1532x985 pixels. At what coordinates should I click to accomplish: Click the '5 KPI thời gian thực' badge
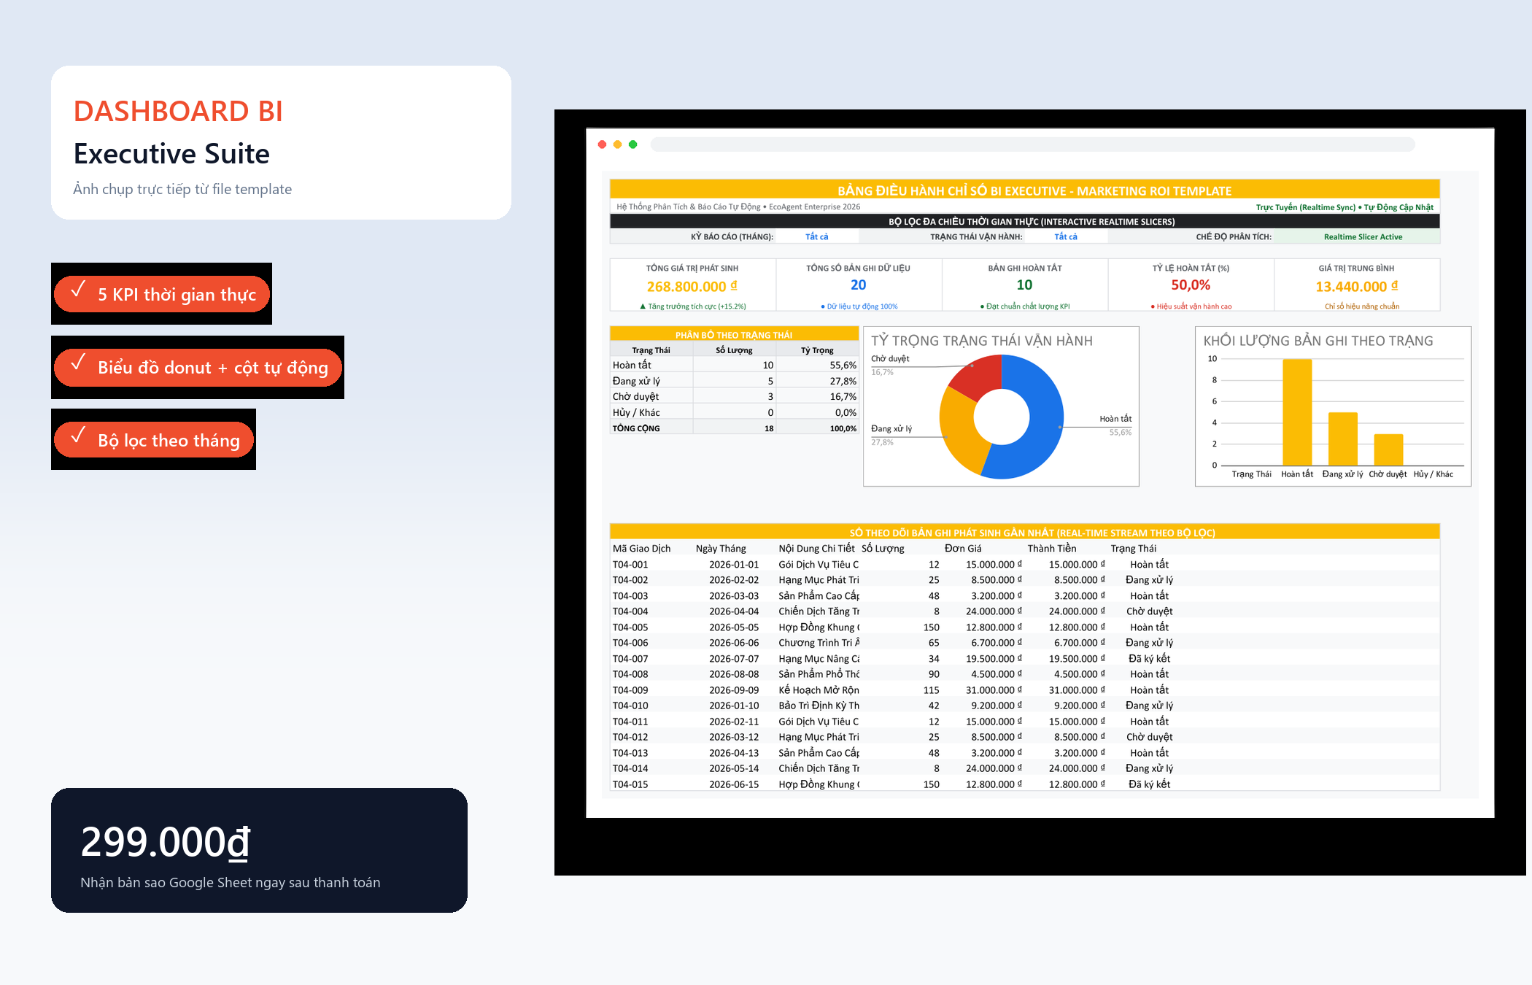[x=161, y=294]
